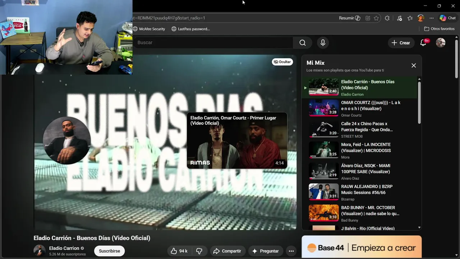Screen dimensions: 460x259
Task: Open Edge favorites list icon
Action: (x=410, y=18)
